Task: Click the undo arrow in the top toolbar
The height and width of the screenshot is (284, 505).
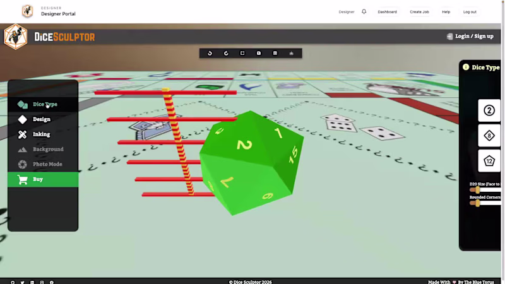Action: tap(210, 53)
